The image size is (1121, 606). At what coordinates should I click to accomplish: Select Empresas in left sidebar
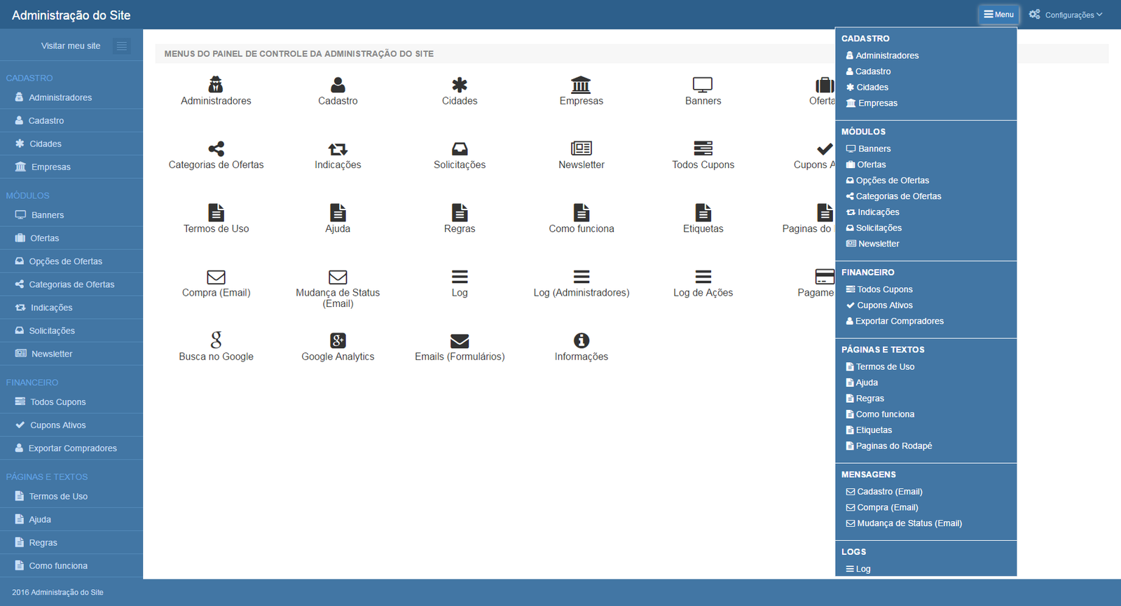71,167
